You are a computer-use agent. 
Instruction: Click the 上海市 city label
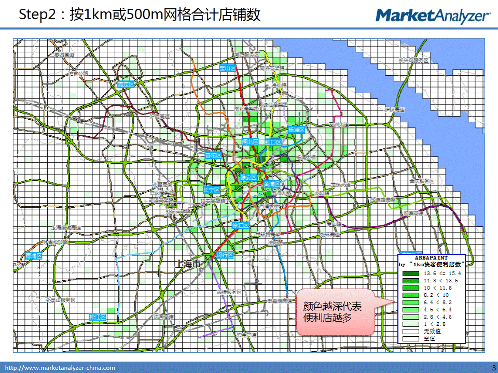pyautogui.click(x=188, y=264)
